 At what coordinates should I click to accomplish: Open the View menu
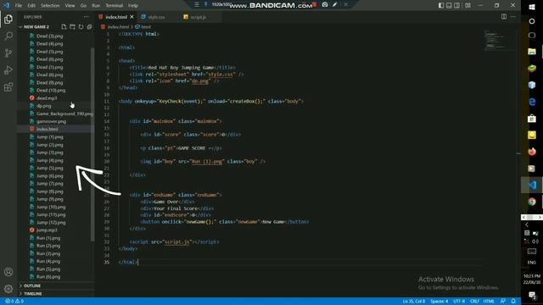coord(70,6)
